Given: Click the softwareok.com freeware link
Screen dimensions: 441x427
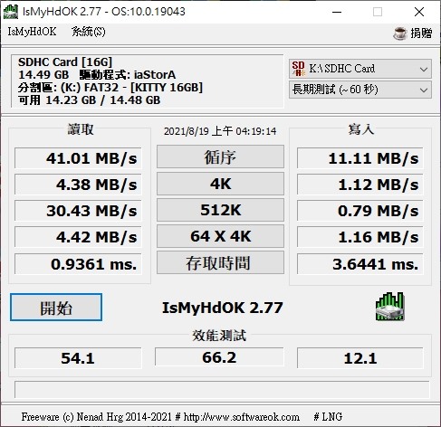Looking at the screenshot, I should (242, 417).
